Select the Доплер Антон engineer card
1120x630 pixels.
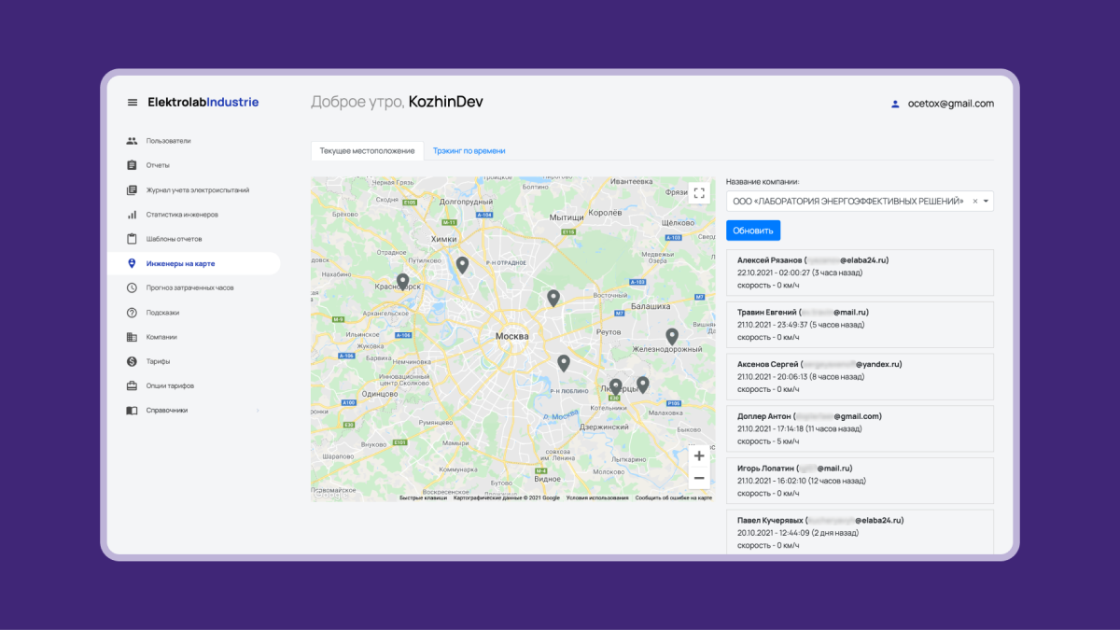[860, 428]
